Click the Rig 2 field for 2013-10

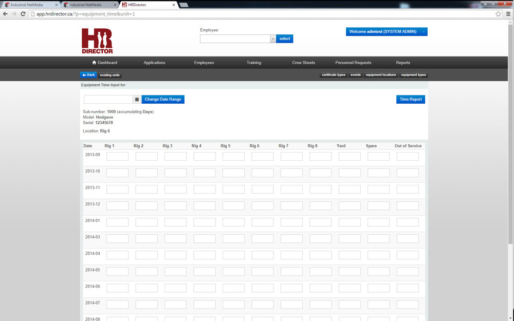point(146,173)
